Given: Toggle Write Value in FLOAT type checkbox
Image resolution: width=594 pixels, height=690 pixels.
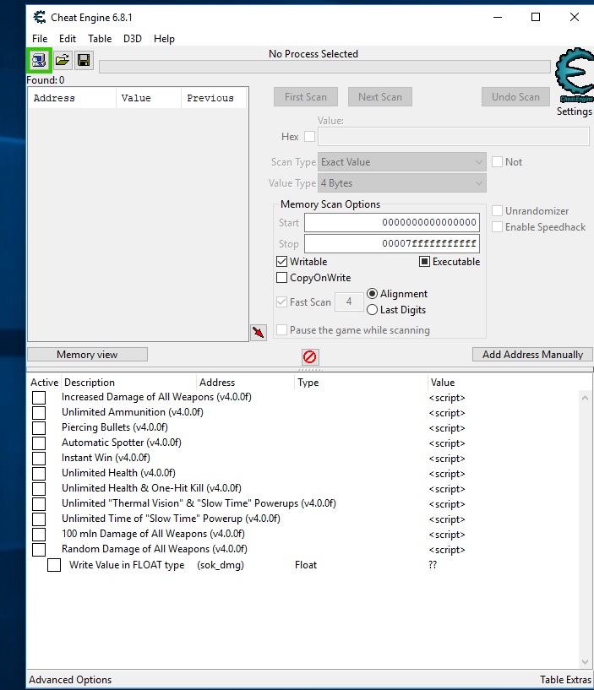Looking at the screenshot, I should coord(54,565).
